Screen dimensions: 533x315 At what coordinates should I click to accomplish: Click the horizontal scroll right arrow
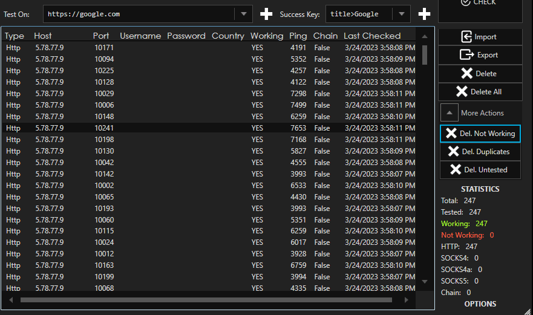[x=406, y=300]
